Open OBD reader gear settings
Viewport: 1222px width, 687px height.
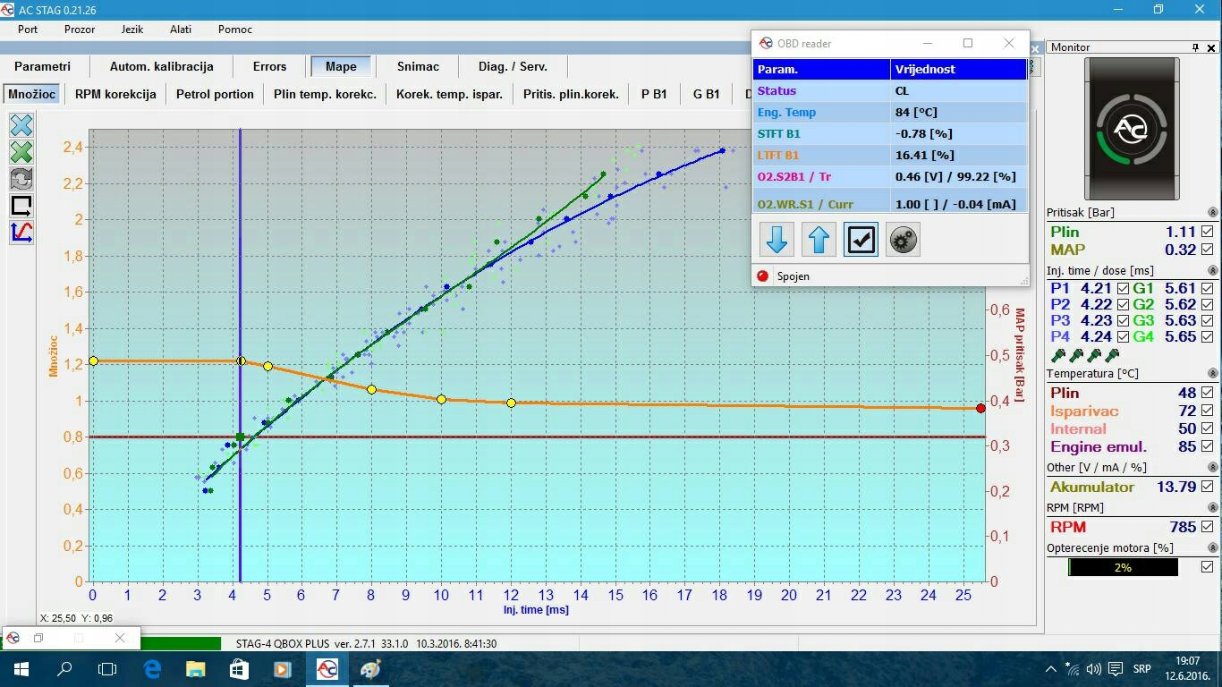[x=903, y=240]
